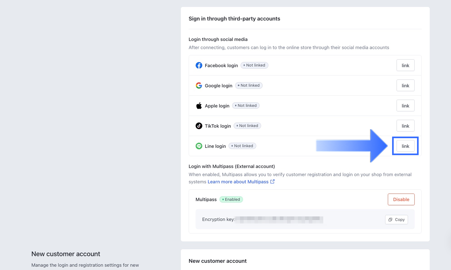Image resolution: width=451 pixels, height=270 pixels.
Task: Click the Multipass Enabled status badge
Action: coord(231,199)
